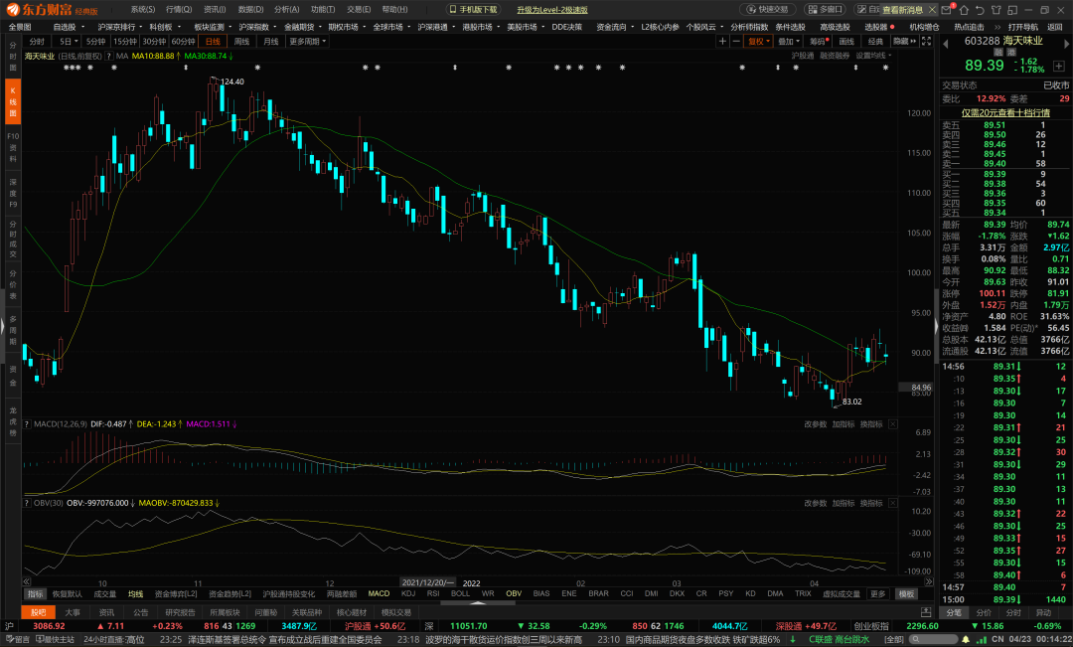Expand 更多周期 period dropdown
The height and width of the screenshot is (647, 1073).
(307, 41)
